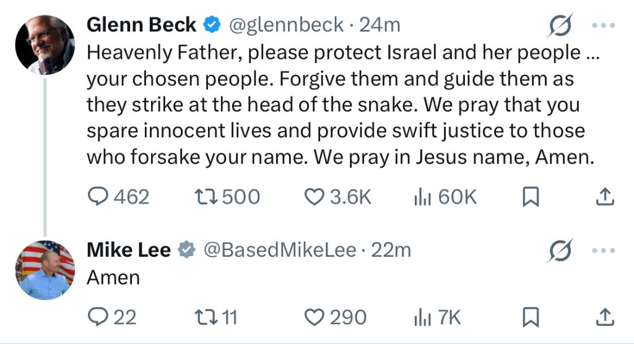Like Glenn Beck's post

[x=337, y=197]
